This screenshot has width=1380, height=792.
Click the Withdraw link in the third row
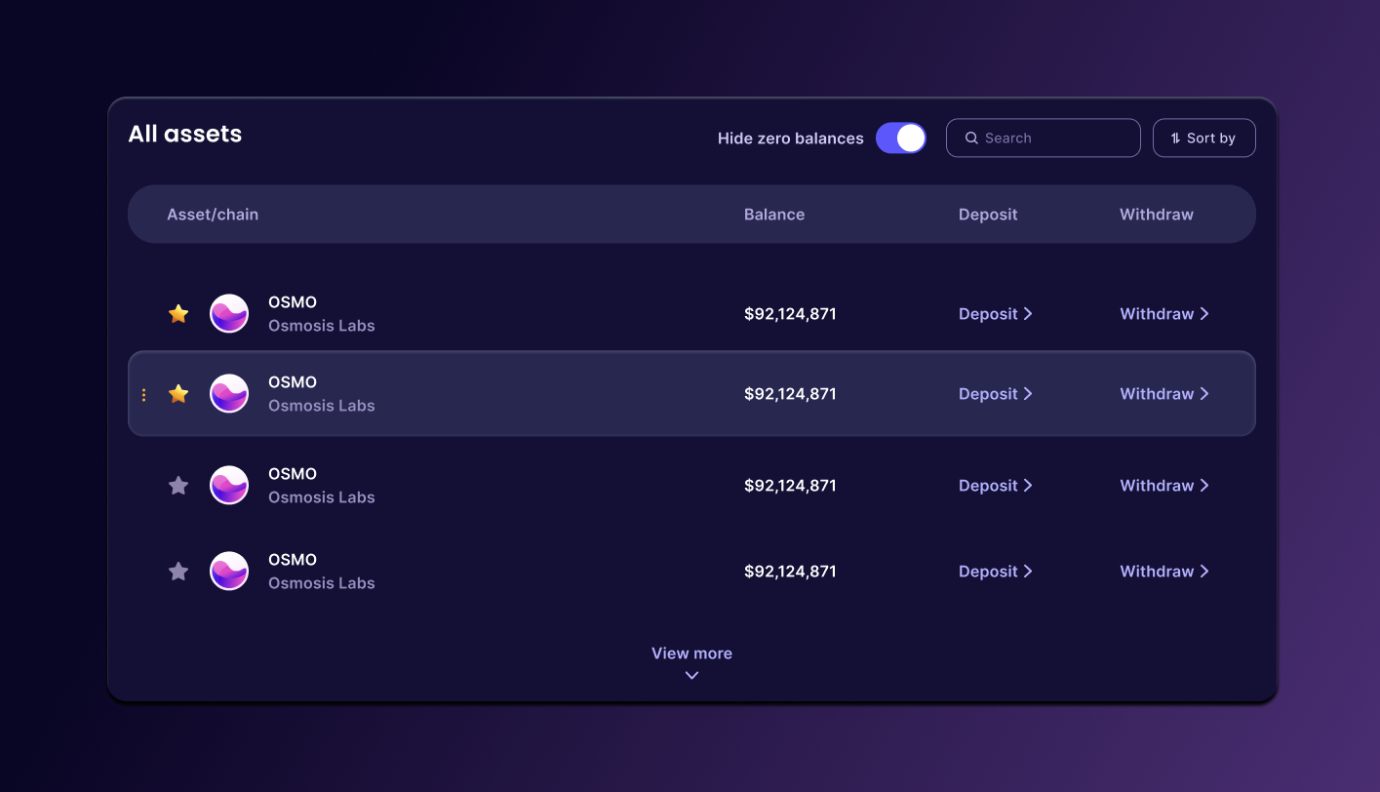point(1157,485)
